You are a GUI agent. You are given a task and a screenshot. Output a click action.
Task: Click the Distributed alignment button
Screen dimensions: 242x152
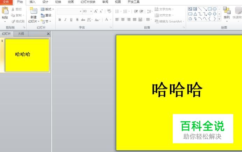pyautogui.click(x=140, y=20)
